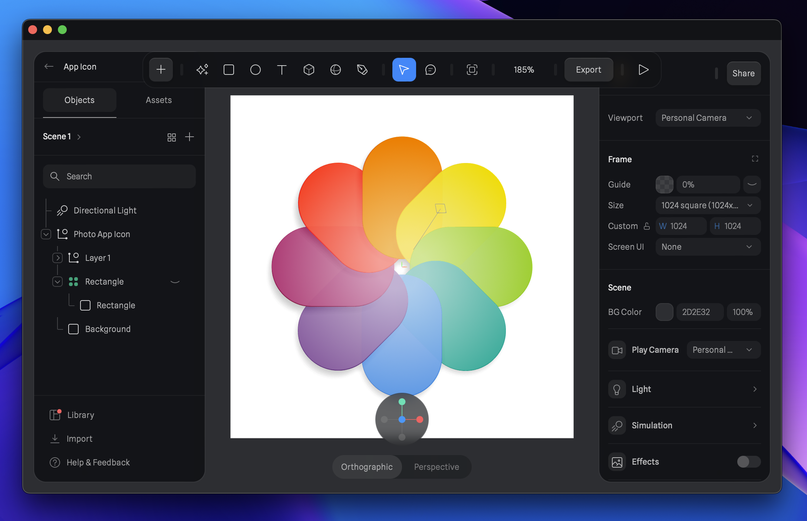Screen dimensions: 807x521
Task: Open the Viewport camera dropdown
Action: click(x=708, y=117)
